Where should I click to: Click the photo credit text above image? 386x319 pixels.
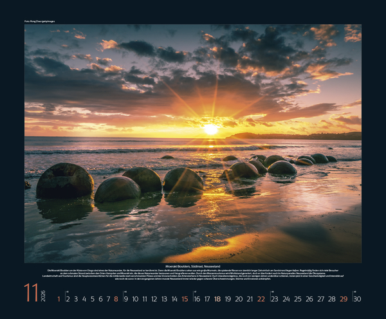(x=39, y=21)
